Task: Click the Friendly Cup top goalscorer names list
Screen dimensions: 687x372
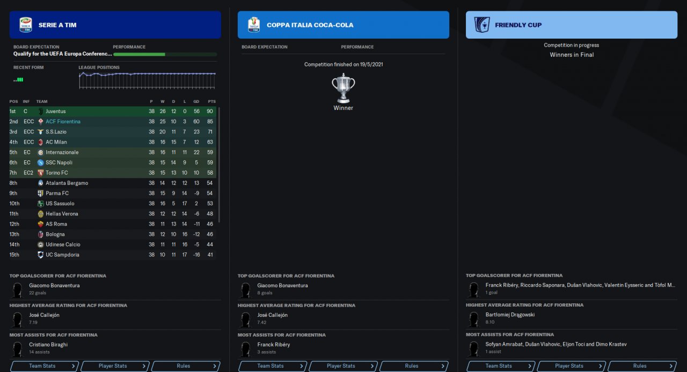Action: 580,285
